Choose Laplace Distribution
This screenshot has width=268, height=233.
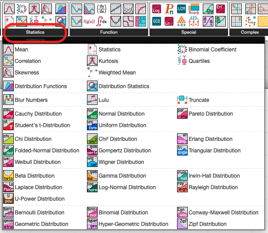[33, 187]
